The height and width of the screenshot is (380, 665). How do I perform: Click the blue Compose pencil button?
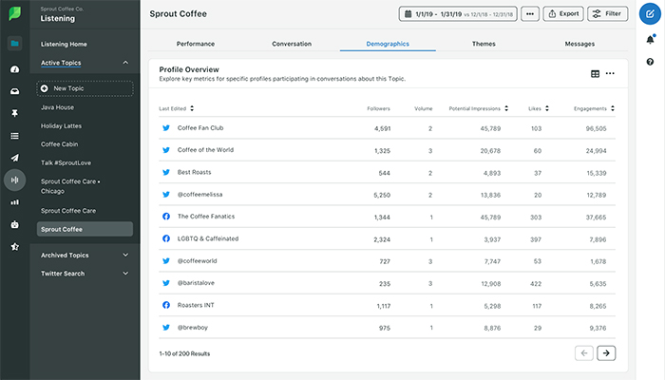650,14
